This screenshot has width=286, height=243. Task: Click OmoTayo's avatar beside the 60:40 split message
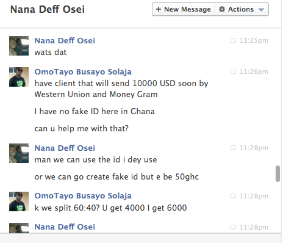pyautogui.click(x=19, y=201)
